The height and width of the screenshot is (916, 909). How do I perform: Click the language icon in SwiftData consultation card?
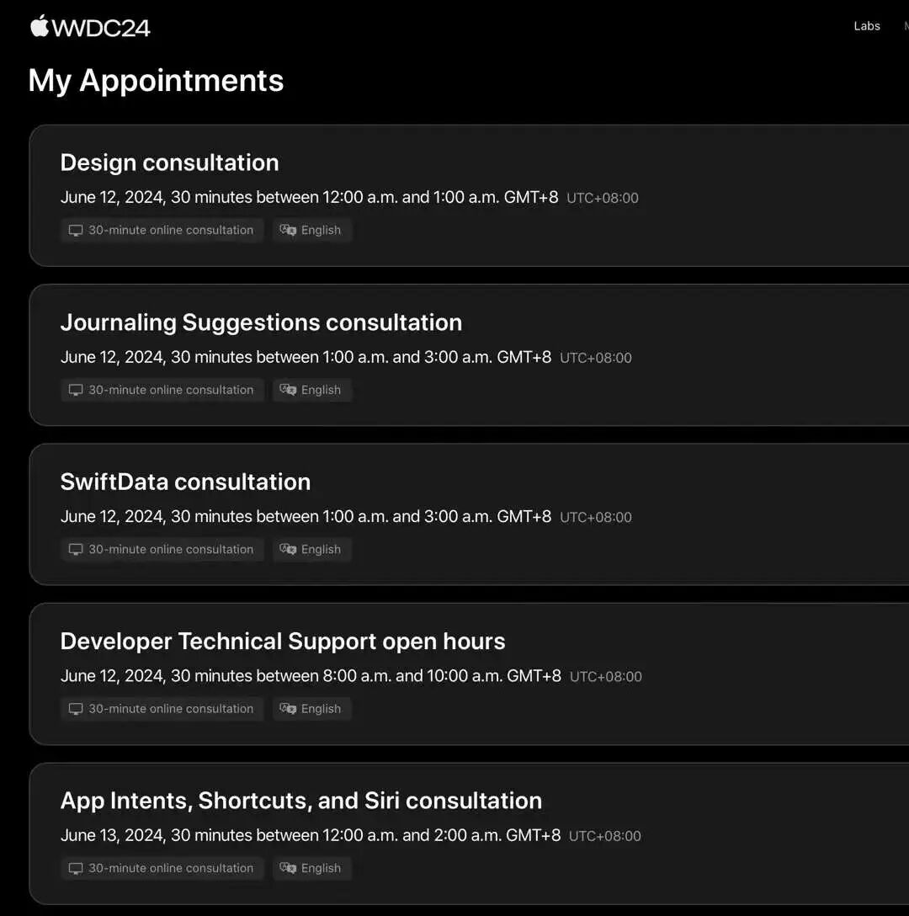click(287, 549)
